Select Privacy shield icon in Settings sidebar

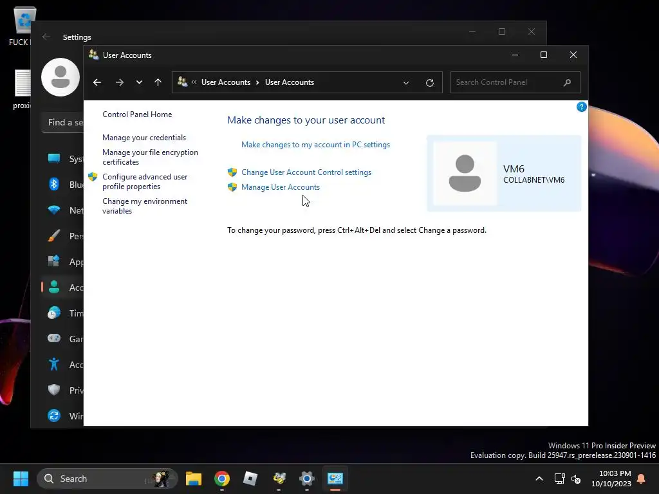point(54,390)
